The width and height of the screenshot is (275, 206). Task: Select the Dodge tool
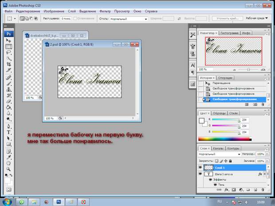8,119
